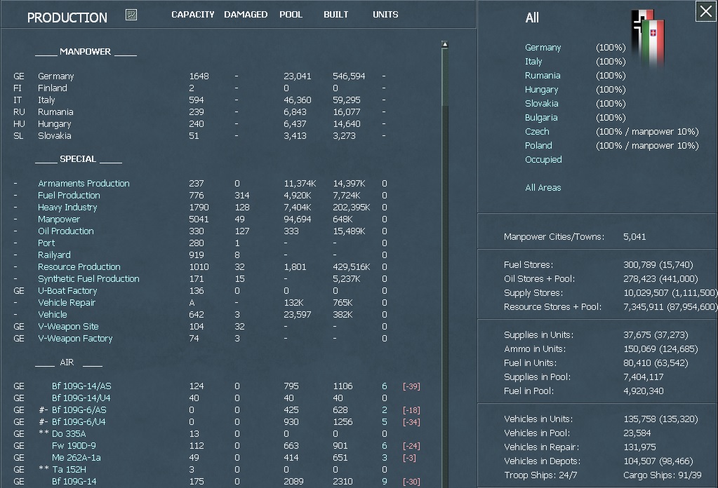The height and width of the screenshot is (488, 718).
Task: Open Bf 109G-14/U4 aircraft production
Action: 81,398
